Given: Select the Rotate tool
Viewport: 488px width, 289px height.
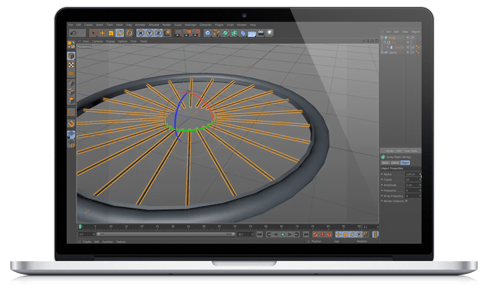Looking at the screenshot, I should pyautogui.click(x=120, y=32).
